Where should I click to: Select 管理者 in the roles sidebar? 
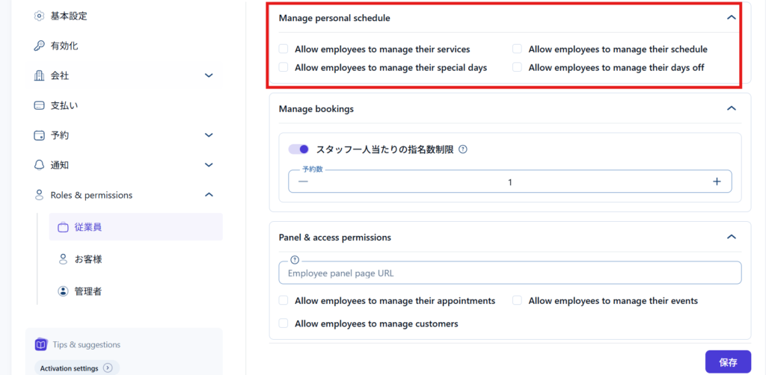(x=88, y=291)
